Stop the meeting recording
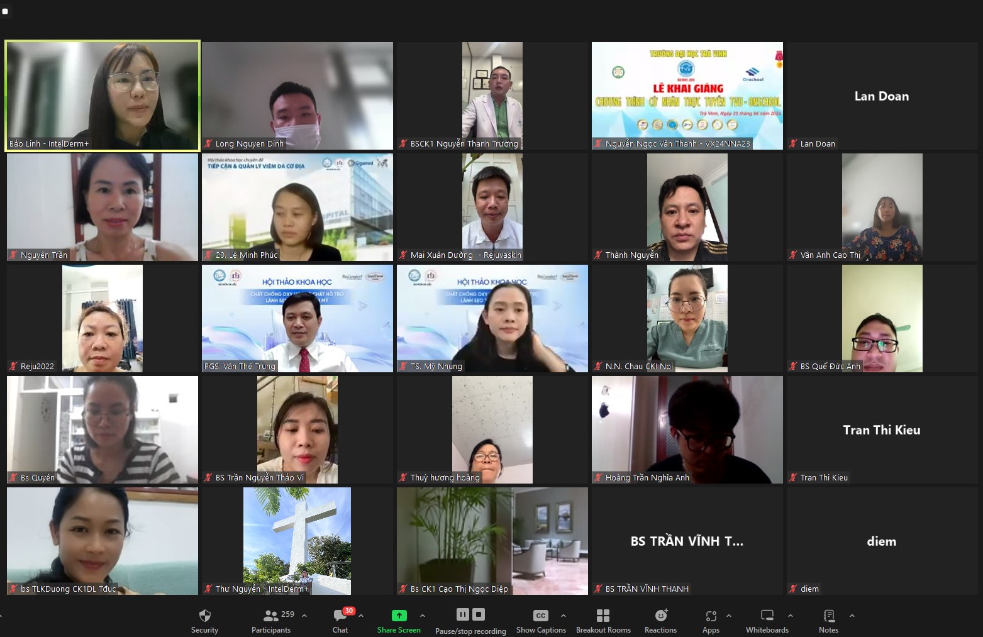This screenshot has height=637, width=983. pyautogui.click(x=479, y=614)
